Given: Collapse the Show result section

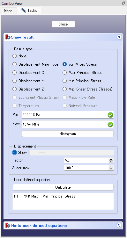Looking at the screenshot, I should click(x=119, y=37).
